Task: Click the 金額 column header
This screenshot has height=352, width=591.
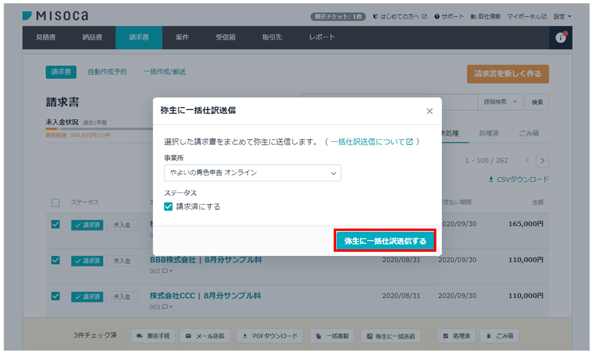Action: click(537, 202)
